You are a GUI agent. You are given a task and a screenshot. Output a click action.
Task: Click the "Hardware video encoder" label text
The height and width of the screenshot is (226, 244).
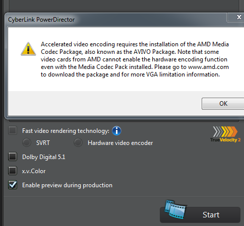(120, 143)
